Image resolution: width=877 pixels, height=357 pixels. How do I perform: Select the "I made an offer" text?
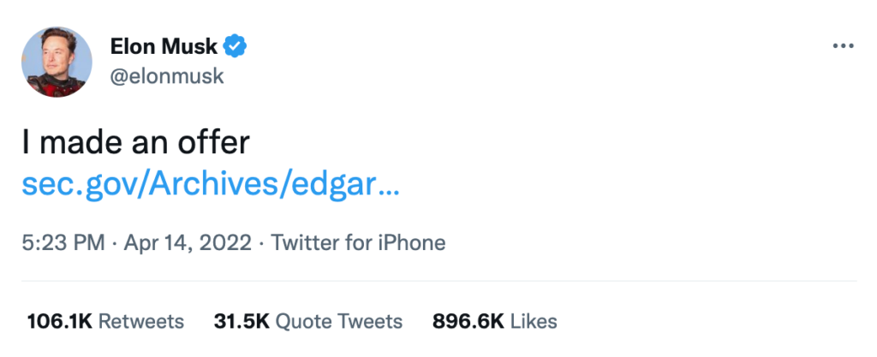coord(136,142)
